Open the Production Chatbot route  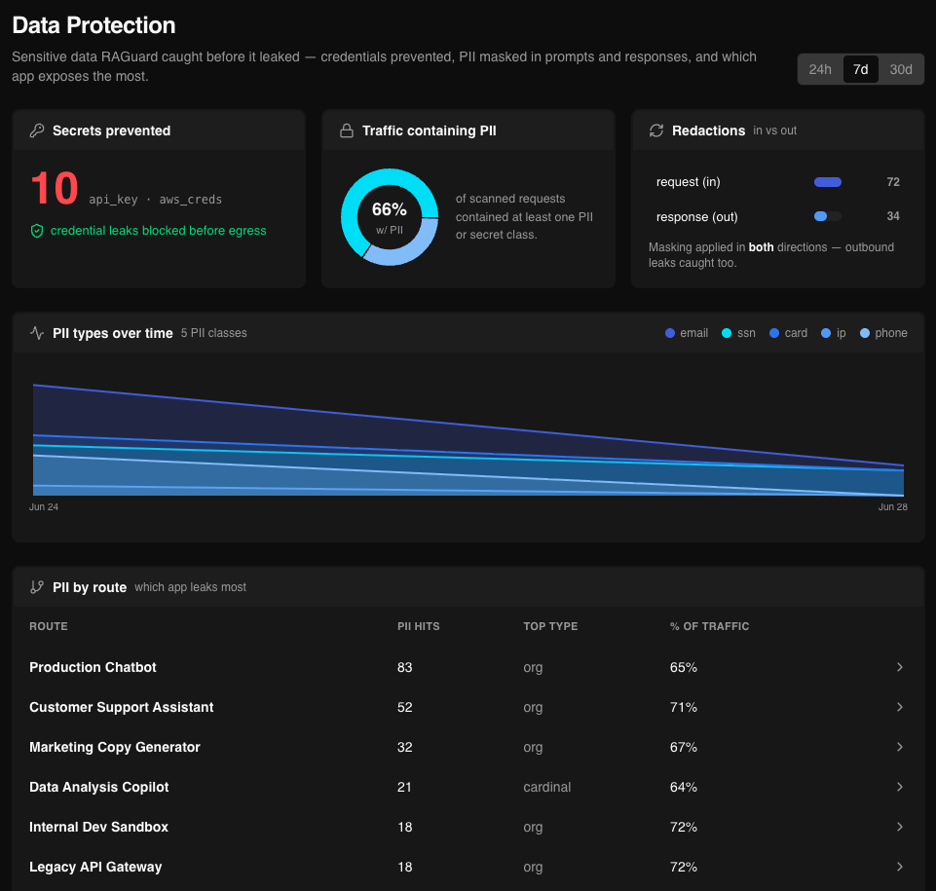coord(93,667)
